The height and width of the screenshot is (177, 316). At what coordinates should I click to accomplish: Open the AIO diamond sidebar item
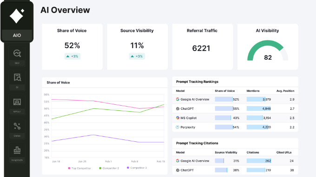coord(17,22)
